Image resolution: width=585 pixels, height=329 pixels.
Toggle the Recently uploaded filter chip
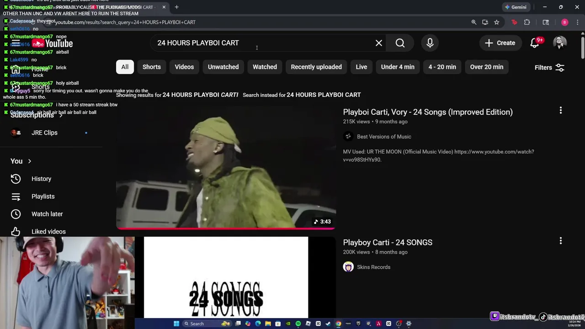click(316, 67)
